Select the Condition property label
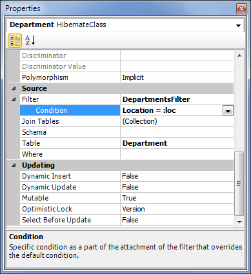Viewport: 251px width, 274px height. click(52, 110)
